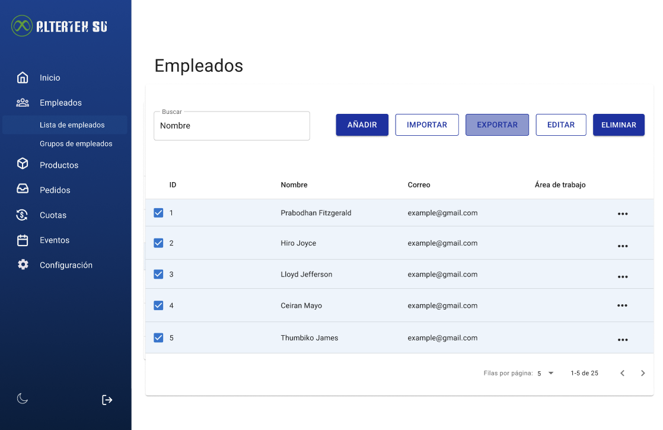This screenshot has width=663, height=430.
Task: Open Configuración settings
Action: (66, 265)
